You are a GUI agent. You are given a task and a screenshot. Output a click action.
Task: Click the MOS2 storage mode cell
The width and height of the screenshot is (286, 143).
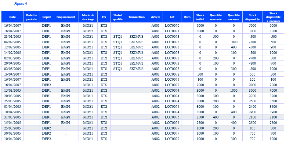[88, 31]
